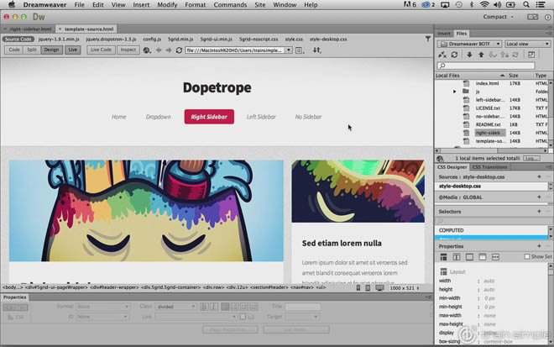Select README.txt in the Files list

click(x=488, y=124)
